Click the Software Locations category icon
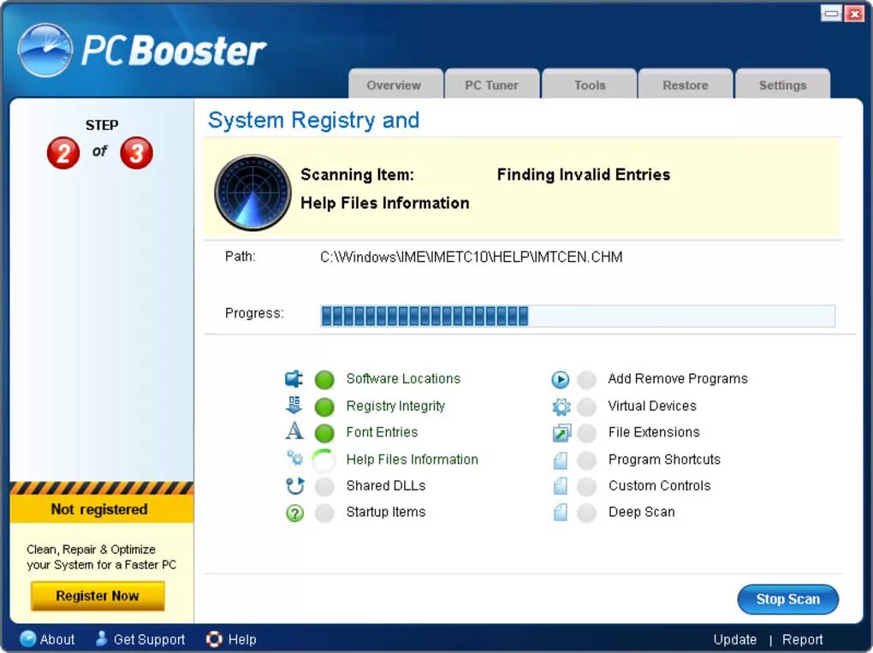 click(x=294, y=378)
